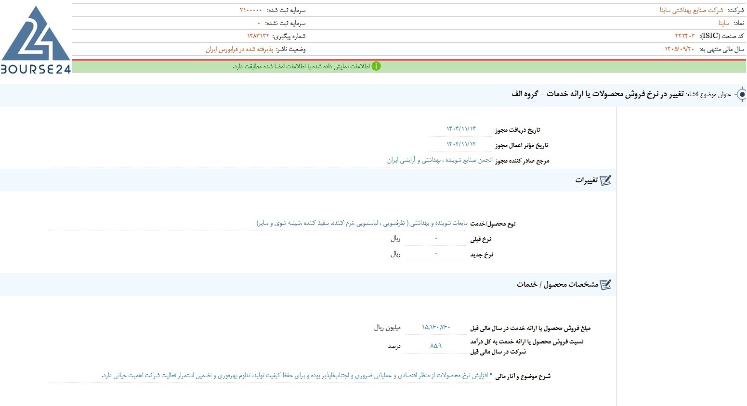Click the target icon beside عنوان موضوع افشاء

coord(742,94)
